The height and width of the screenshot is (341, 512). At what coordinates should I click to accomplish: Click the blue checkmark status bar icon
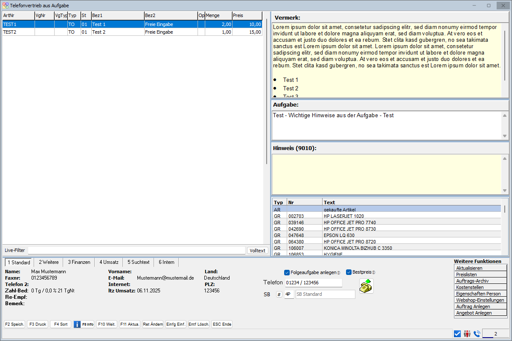coord(457,334)
